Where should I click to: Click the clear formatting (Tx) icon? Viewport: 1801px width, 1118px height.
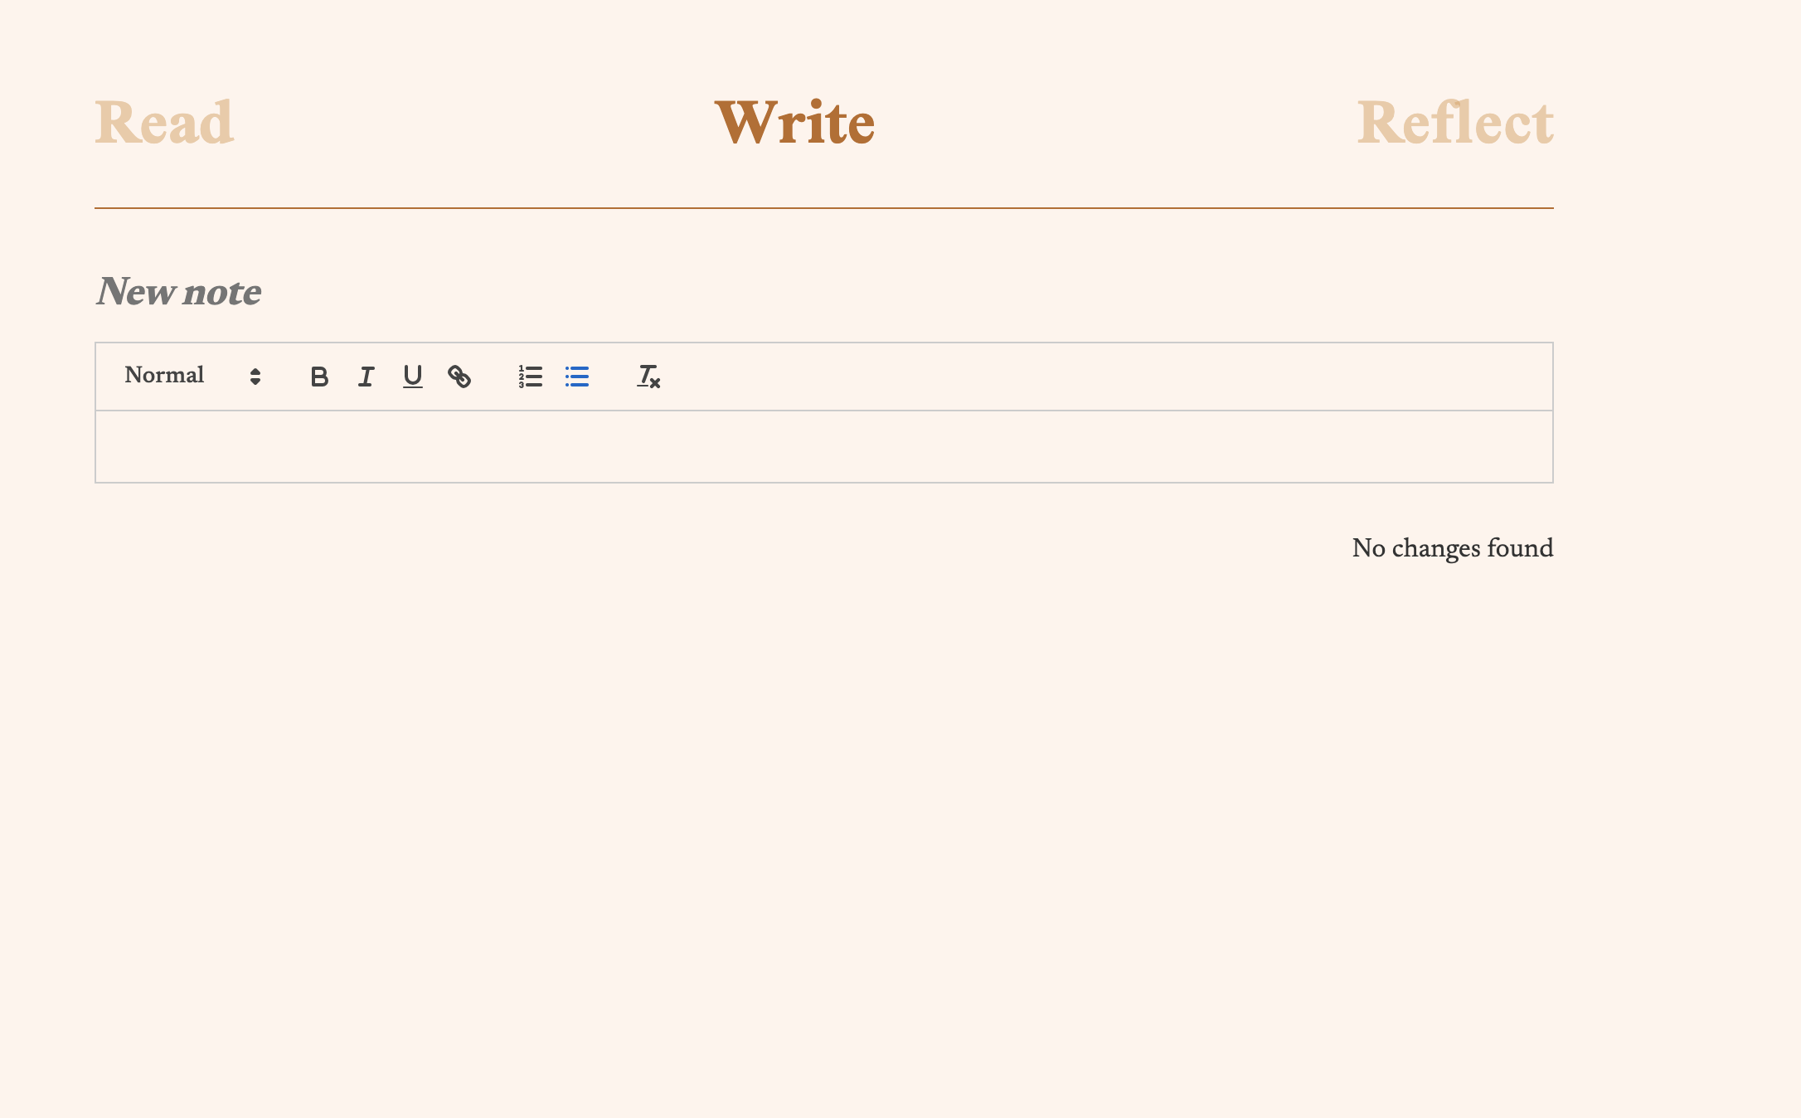(648, 377)
